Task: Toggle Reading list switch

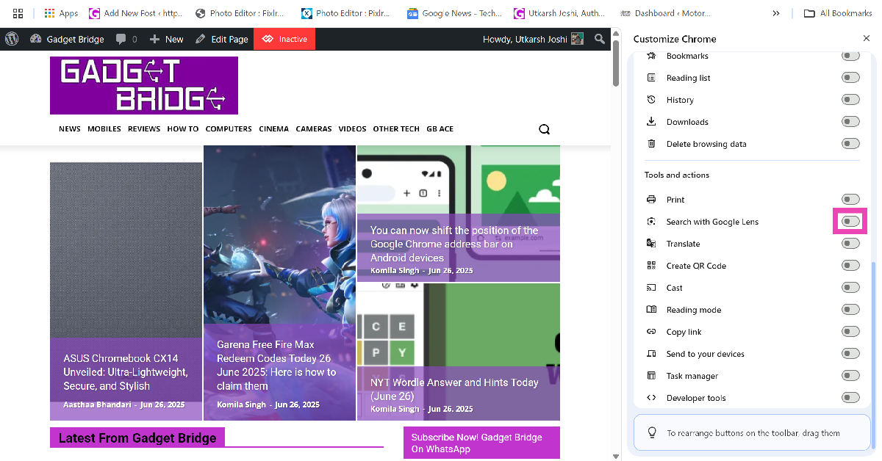Action: coord(850,78)
